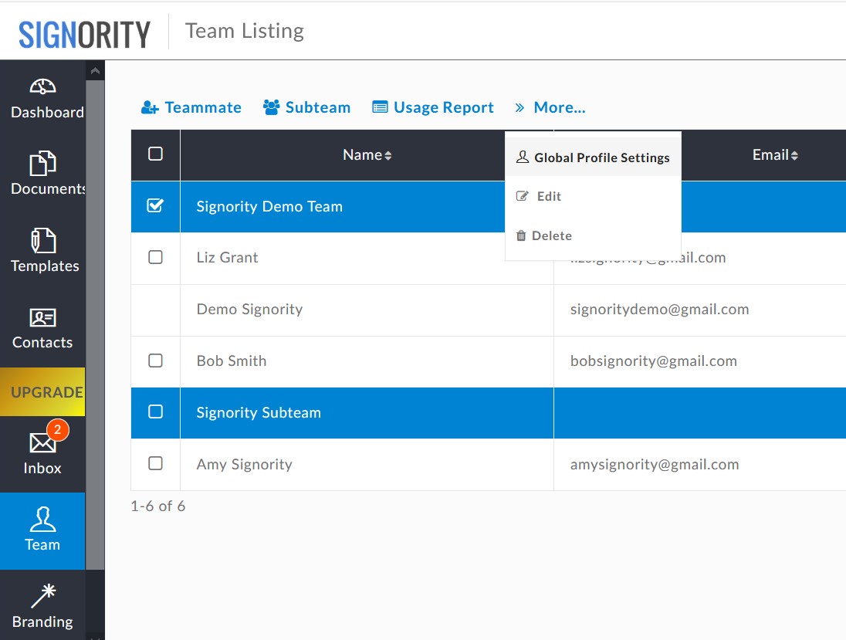Open the Usage Report link

tap(433, 107)
